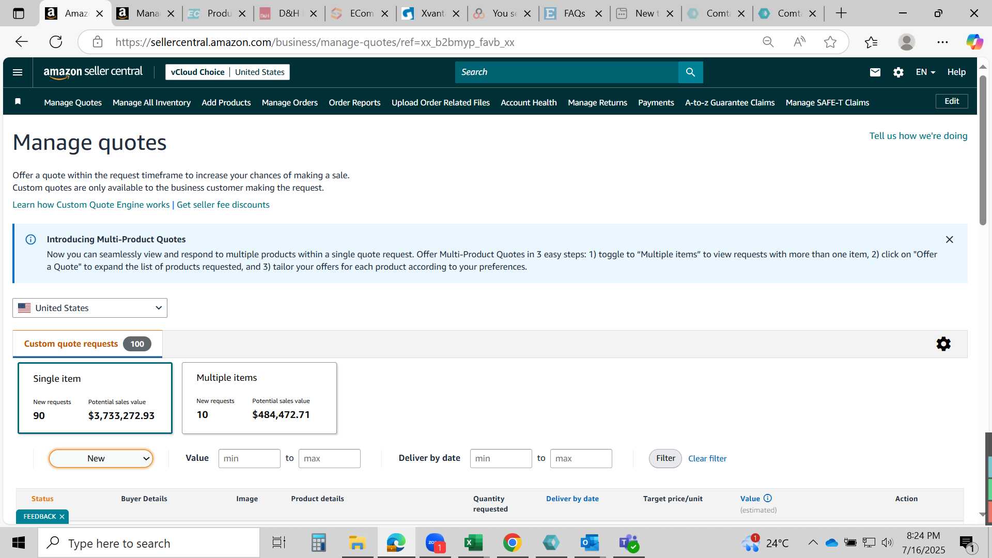Click the site info lock icon
Viewport: 992px width, 558px height.
[x=98, y=42]
